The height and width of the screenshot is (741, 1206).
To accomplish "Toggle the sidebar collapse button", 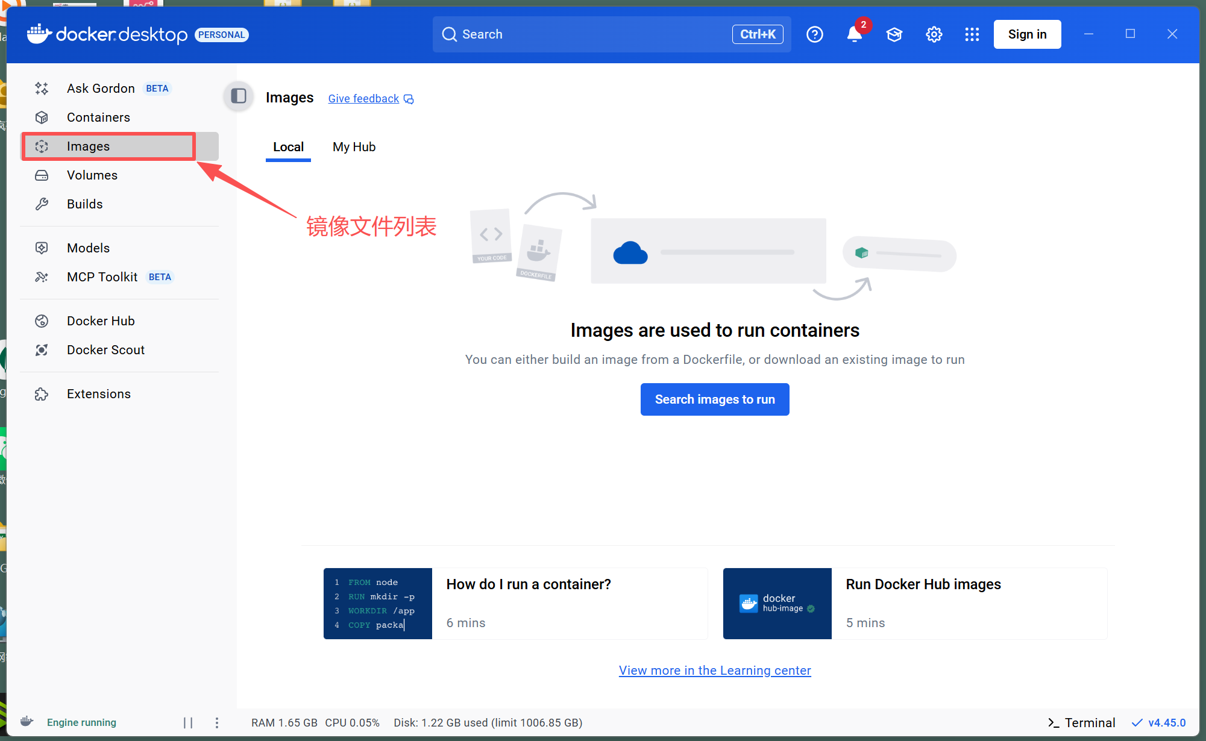I will tap(239, 96).
